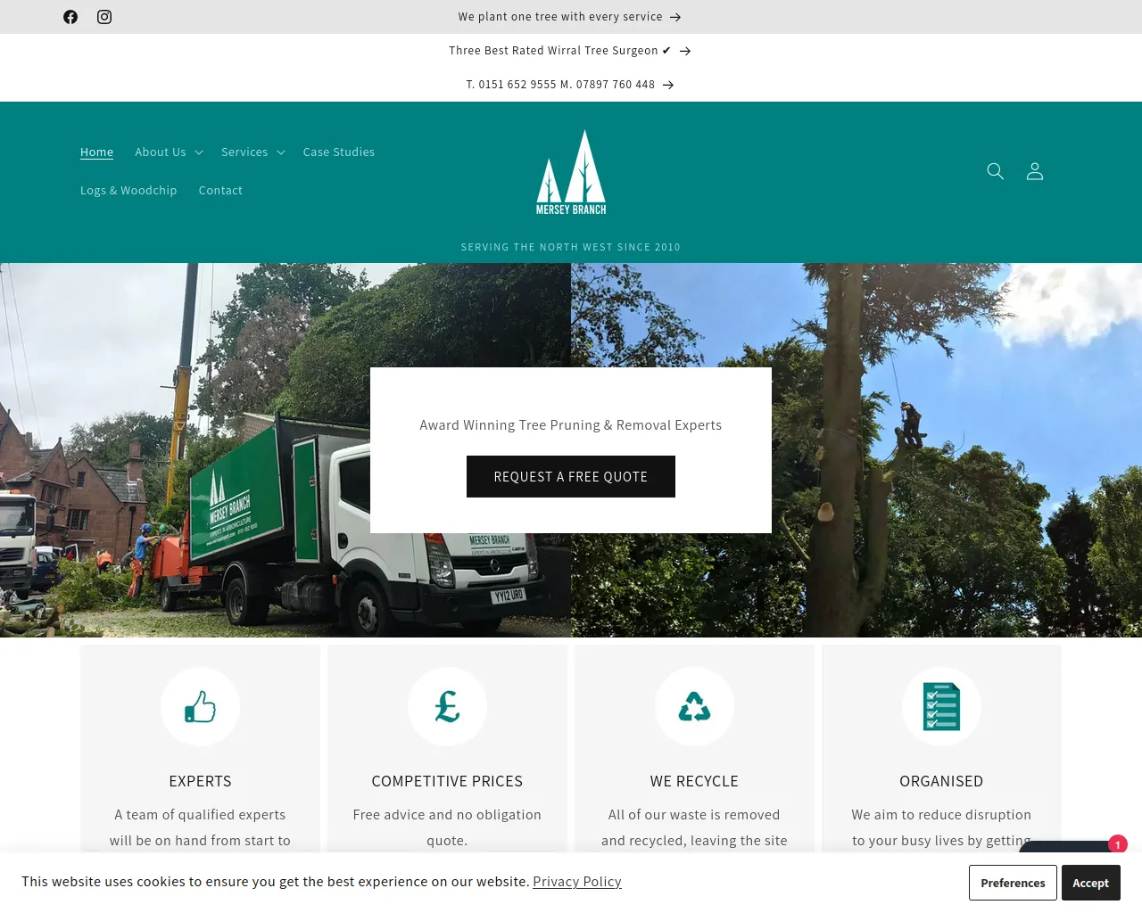Open cookie Preferences
The height and width of the screenshot is (913, 1142).
[1013, 883]
